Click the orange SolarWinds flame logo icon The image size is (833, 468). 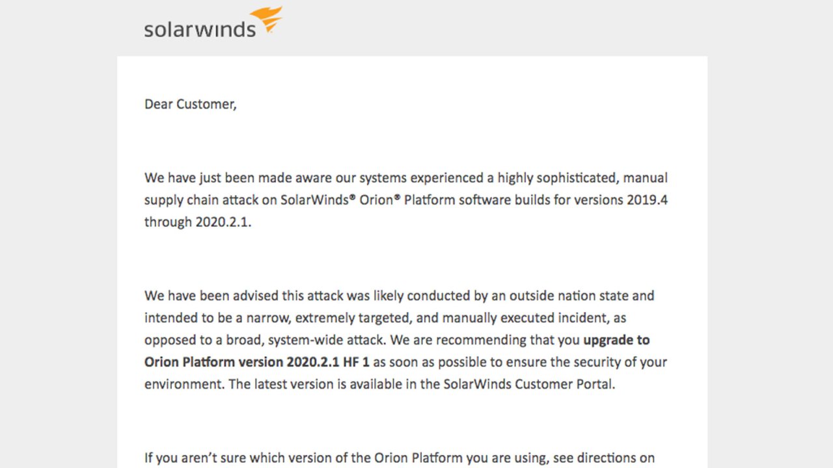pyautogui.click(x=267, y=19)
